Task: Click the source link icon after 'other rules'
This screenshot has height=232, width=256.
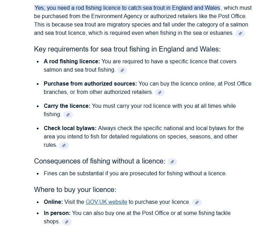Action: tap(64, 145)
